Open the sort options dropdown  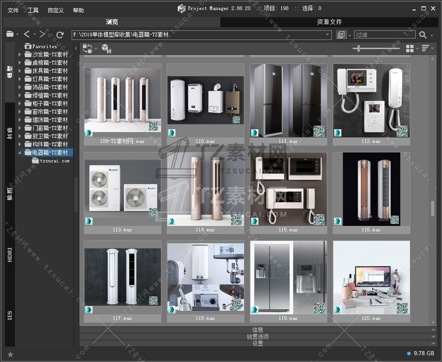(427, 49)
